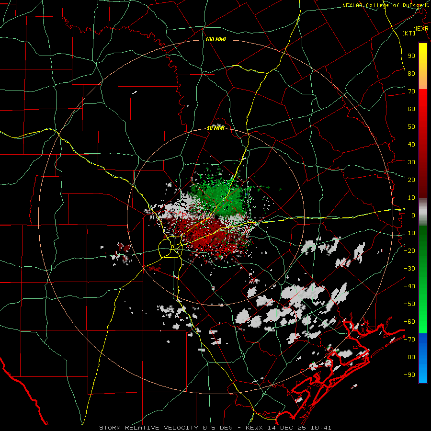Click the 50 NMI range ring label
This screenshot has width=431, height=431.
click(x=215, y=128)
